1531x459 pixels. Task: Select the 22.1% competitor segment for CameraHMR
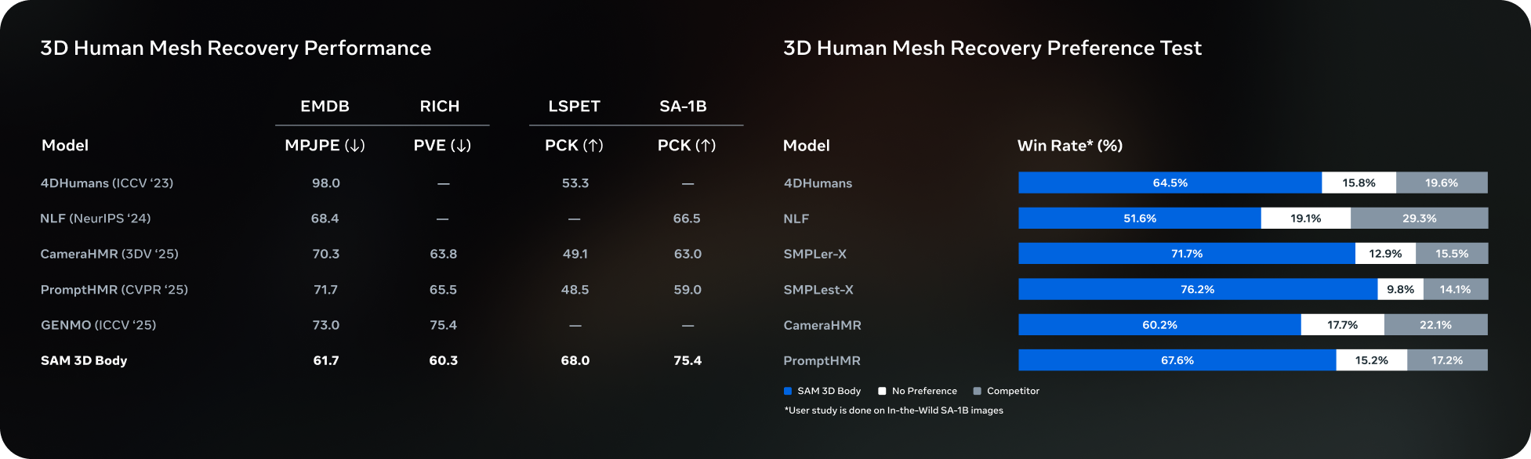(x=1435, y=325)
